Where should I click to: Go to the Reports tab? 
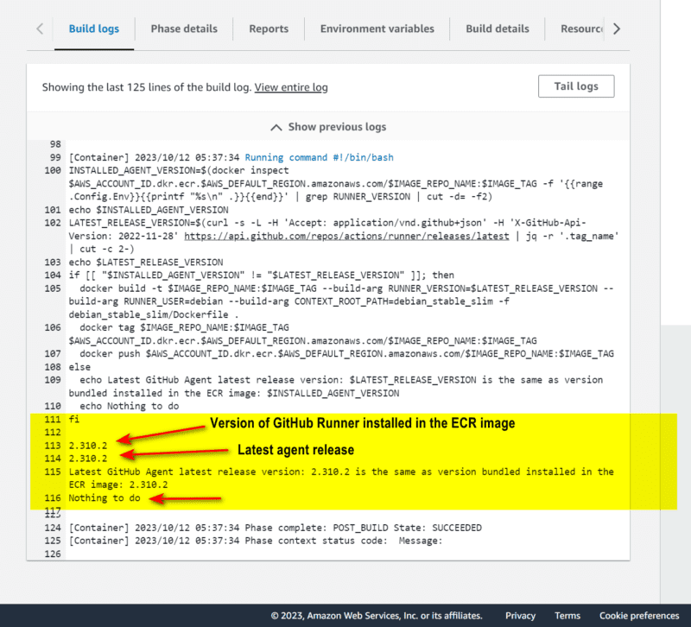click(x=269, y=28)
